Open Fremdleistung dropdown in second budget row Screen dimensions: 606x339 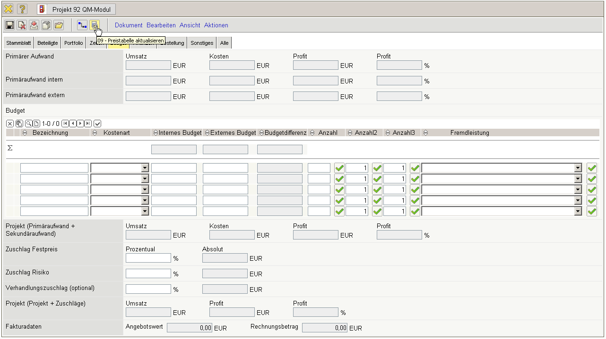[x=578, y=179]
